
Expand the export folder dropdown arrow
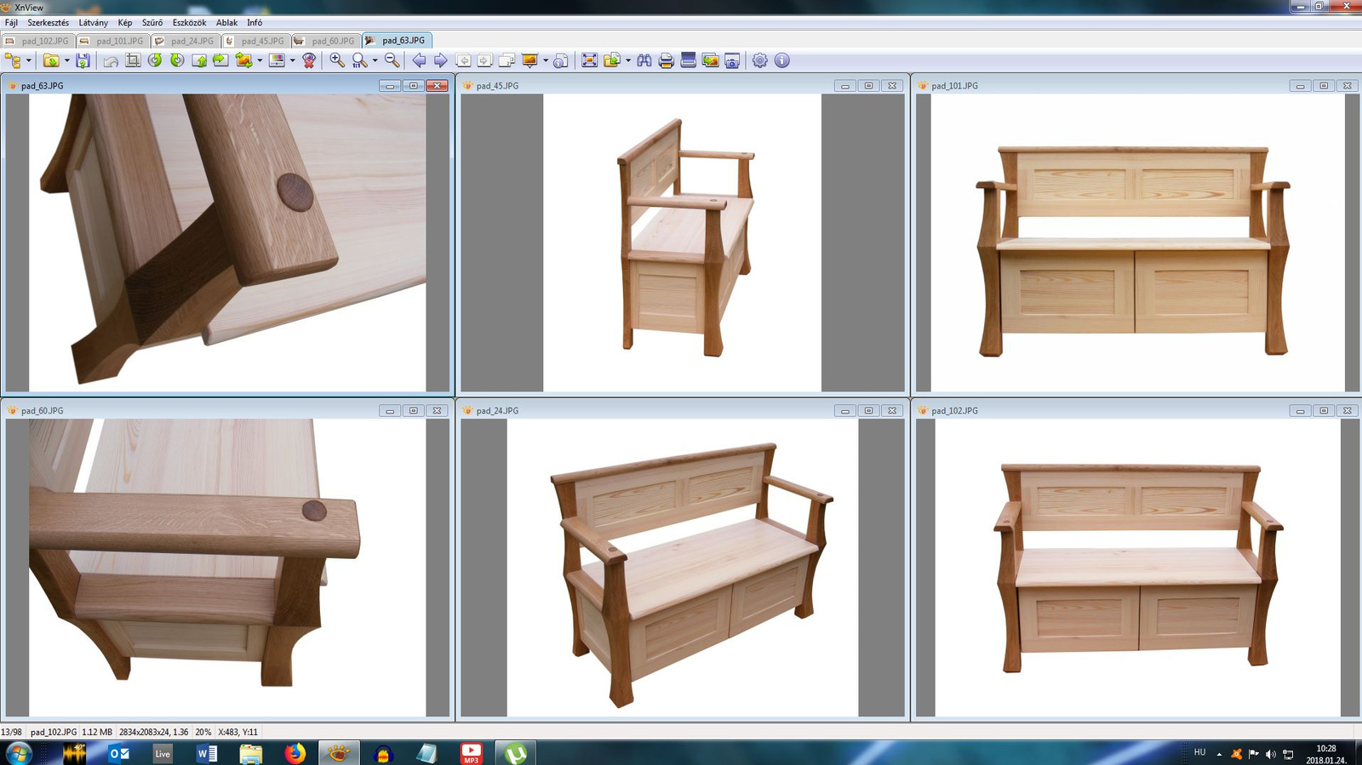coord(628,60)
